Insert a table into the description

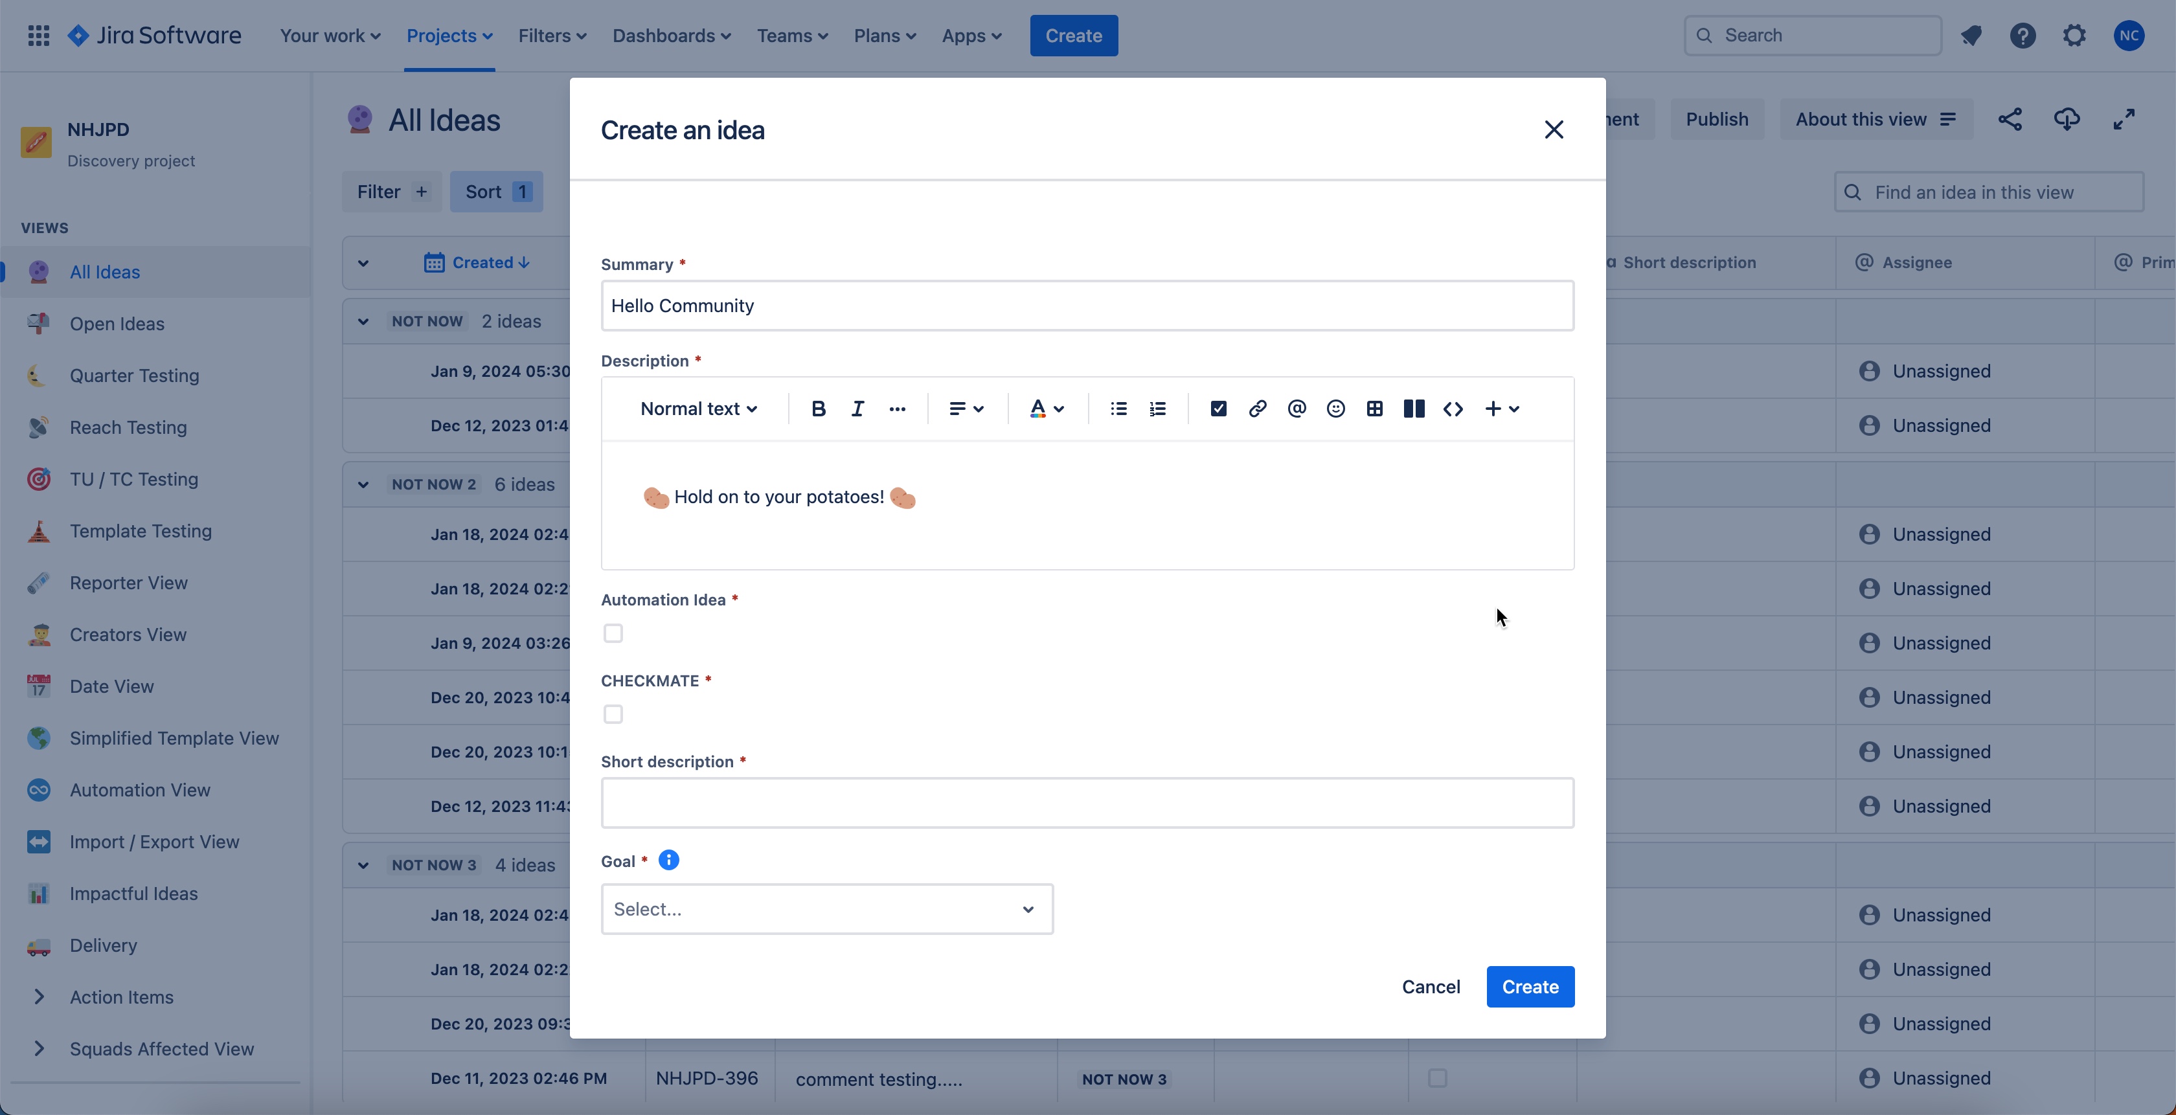coord(1374,408)
